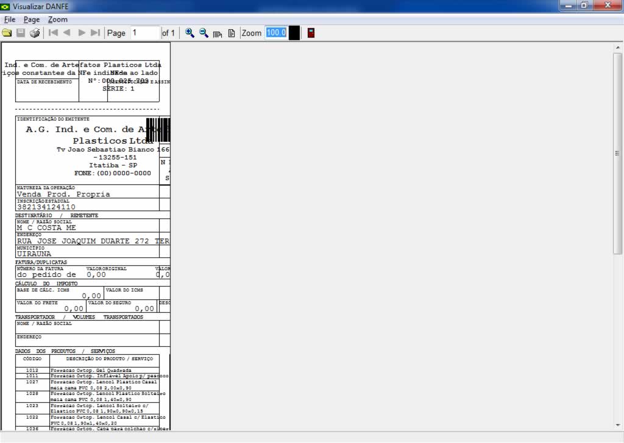
Task: Click the 'BASE DE CÁLC. ICMS' label
Action: pos(43,290)
